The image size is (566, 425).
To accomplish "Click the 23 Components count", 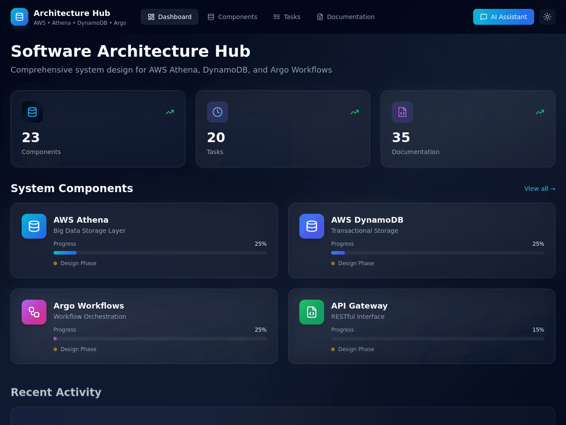I will pos(31,138).
